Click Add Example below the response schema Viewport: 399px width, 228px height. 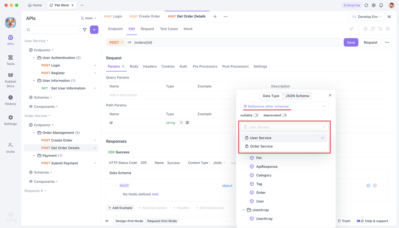tap(120, 207)
